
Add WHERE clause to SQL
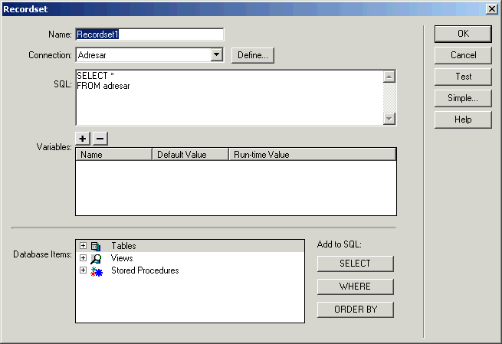point(356,287)
